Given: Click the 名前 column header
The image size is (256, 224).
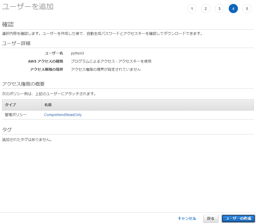Looking at the screenshot, I should click(148, 105).
